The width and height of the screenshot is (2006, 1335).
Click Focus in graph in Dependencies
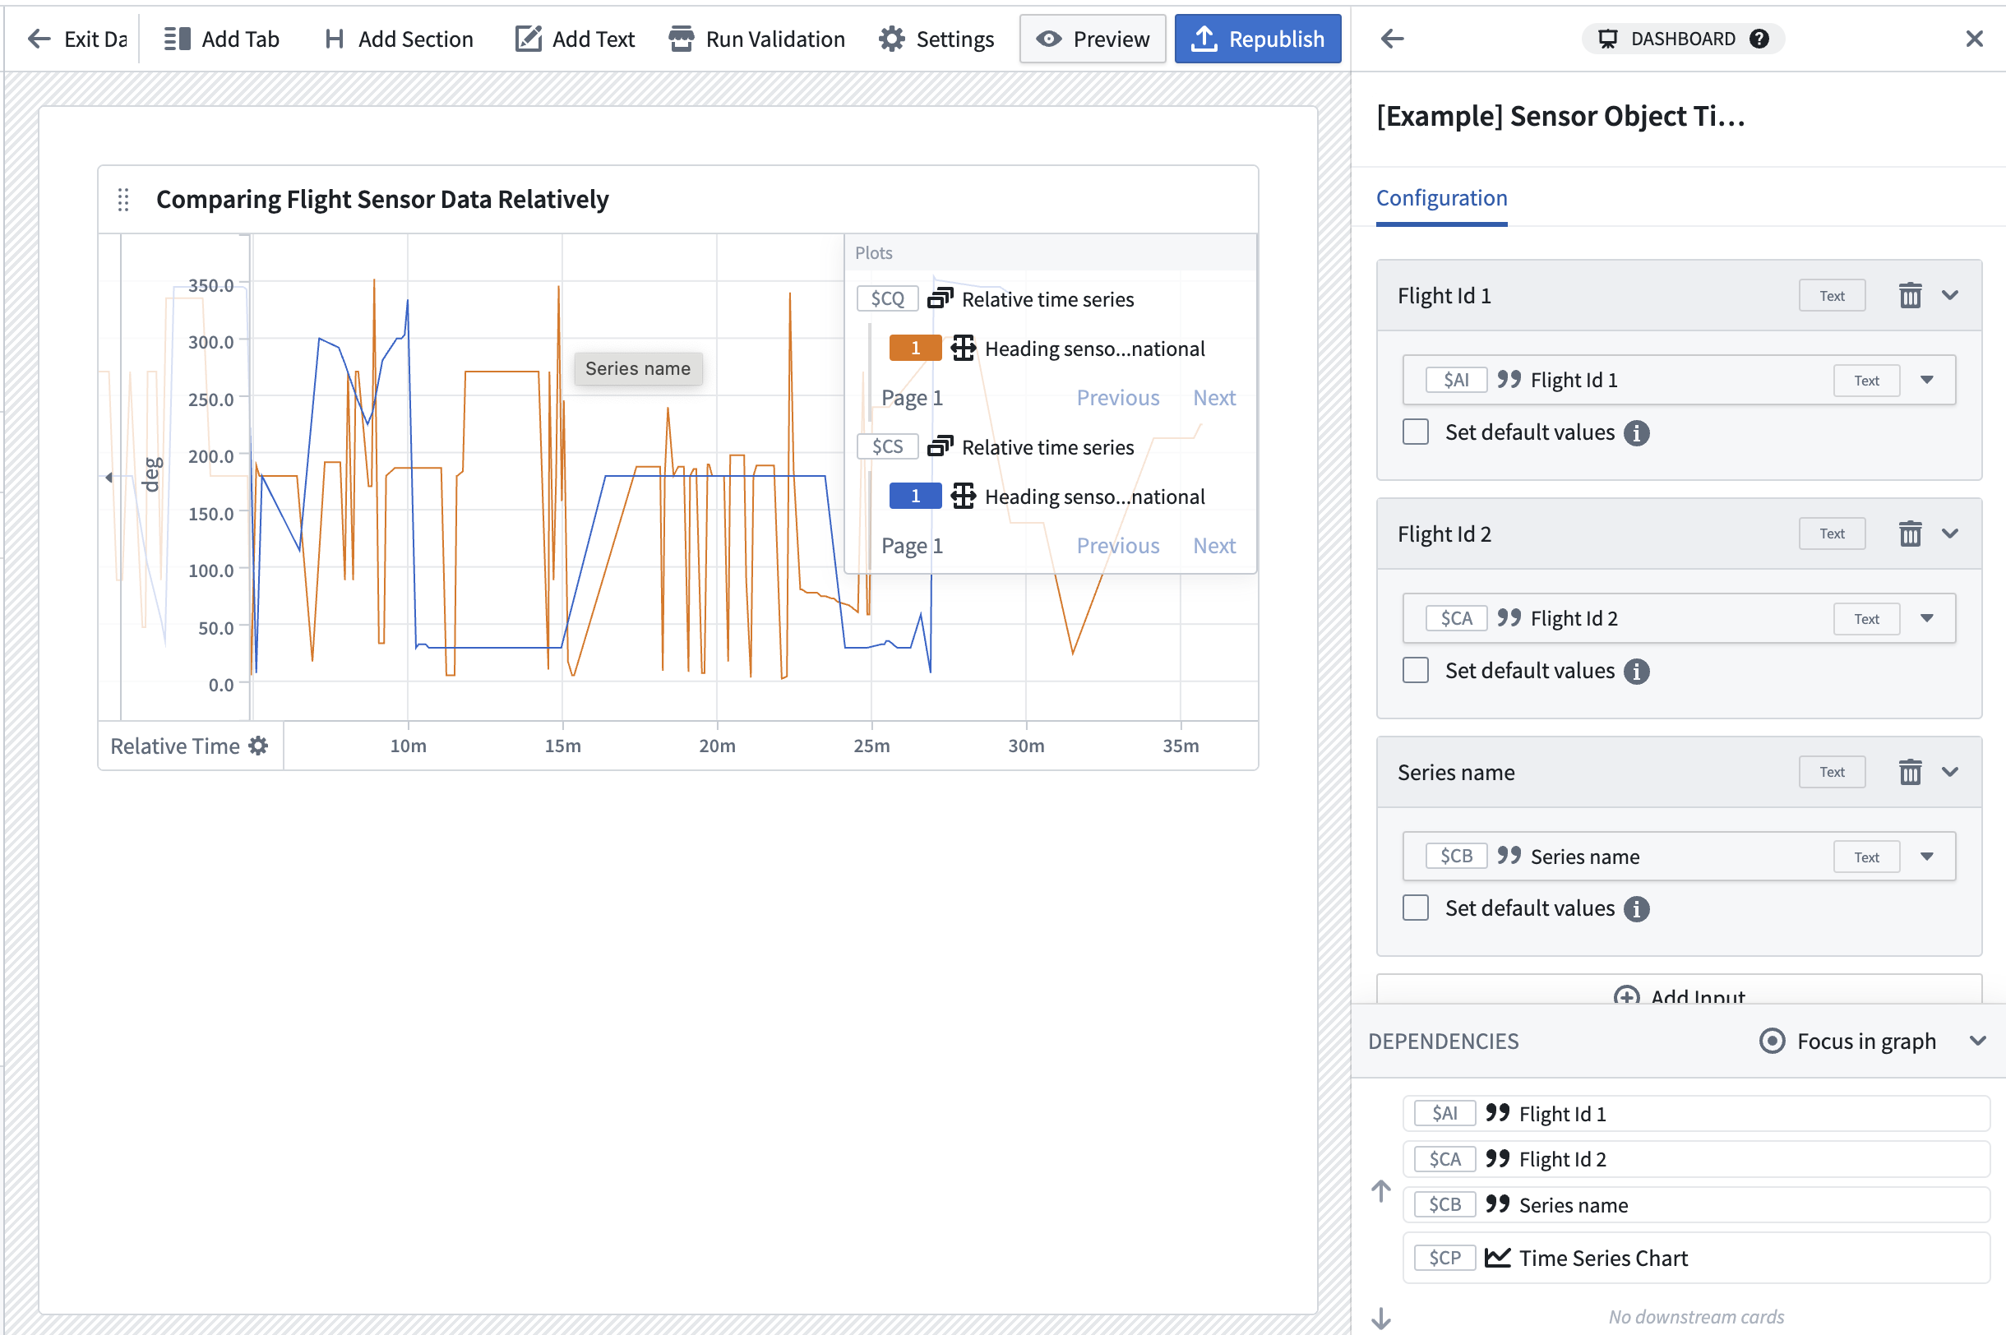pyautogui.click(x=1847, y=1042)
